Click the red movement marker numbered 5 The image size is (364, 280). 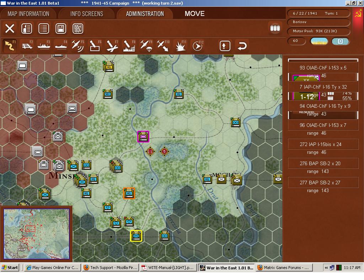[x=164, y=152]
